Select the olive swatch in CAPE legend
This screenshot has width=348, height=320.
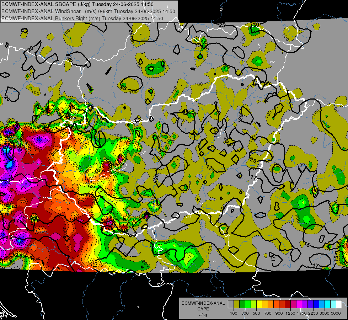tap(237, 304)
